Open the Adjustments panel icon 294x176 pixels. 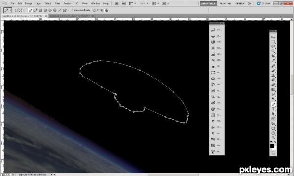point(213,121)
